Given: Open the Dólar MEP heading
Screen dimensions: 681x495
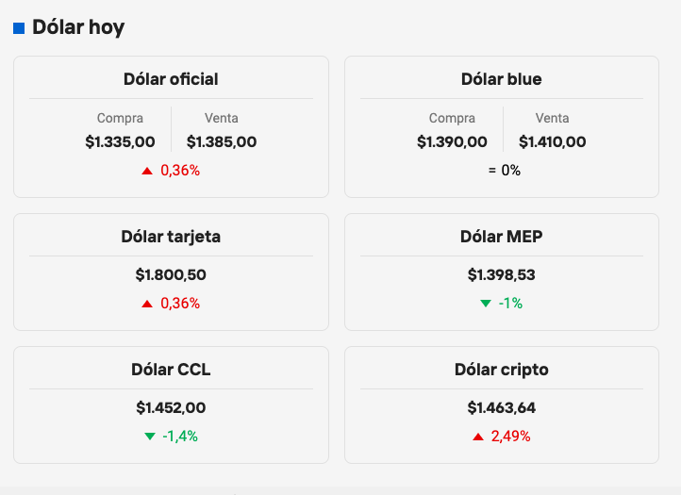Looking at the screenshot, I should click(x=502, y=237).
